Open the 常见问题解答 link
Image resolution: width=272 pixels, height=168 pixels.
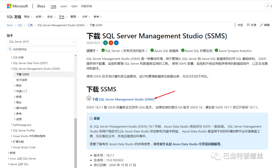click(x=211, y=144)
